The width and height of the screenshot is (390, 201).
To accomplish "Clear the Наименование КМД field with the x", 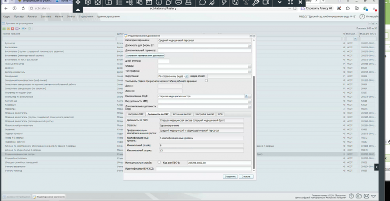I will click(x=246, y=96).
